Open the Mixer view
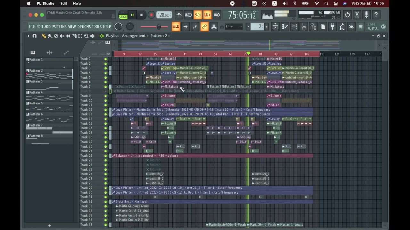The height and width of the screenshot is (230, 410). click(x=304, y=27)
